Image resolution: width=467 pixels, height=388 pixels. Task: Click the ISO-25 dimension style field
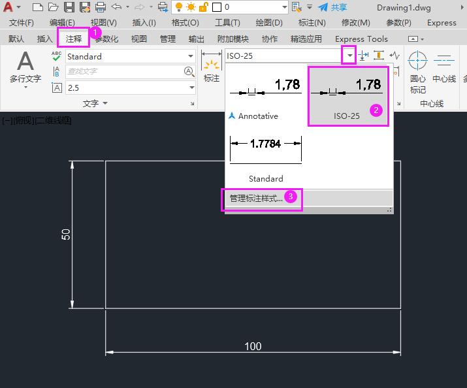[283, 56]
